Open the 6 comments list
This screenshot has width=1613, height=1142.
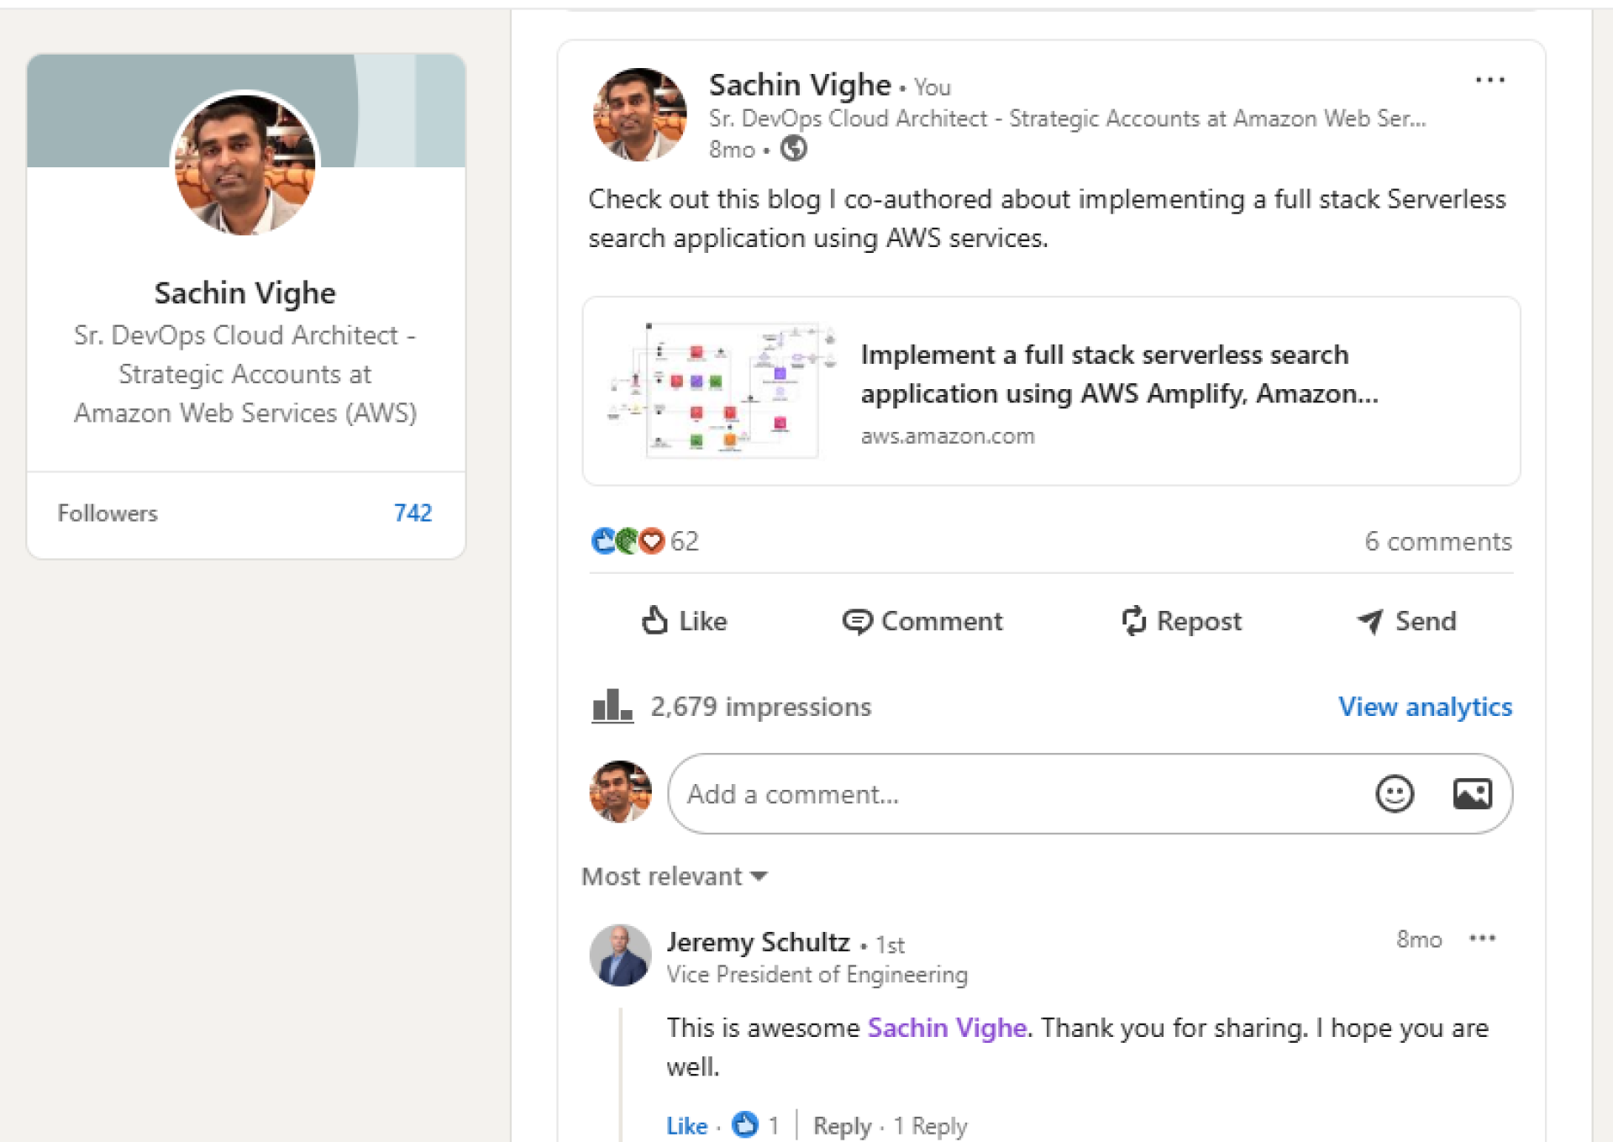point(1438,542)
